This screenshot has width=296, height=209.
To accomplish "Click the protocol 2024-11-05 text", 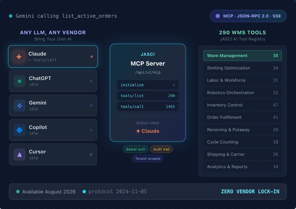I will tap(118, 192).
